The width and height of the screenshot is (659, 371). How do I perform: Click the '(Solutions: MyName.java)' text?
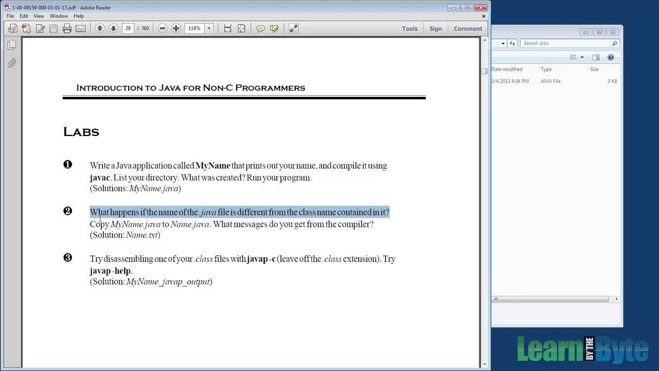pos(135,188)
